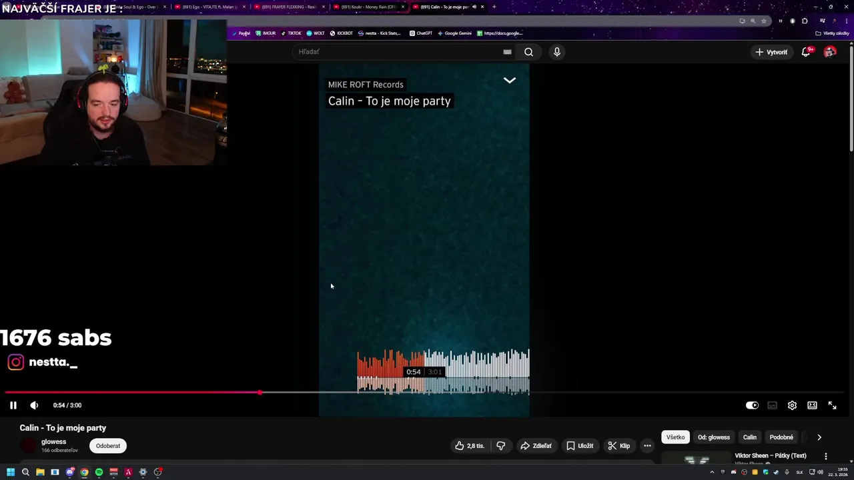Open OBS Studio from the taskbar
Viewport: 854px width, 480px height.
pyautogui.click(x=157, y=472)
